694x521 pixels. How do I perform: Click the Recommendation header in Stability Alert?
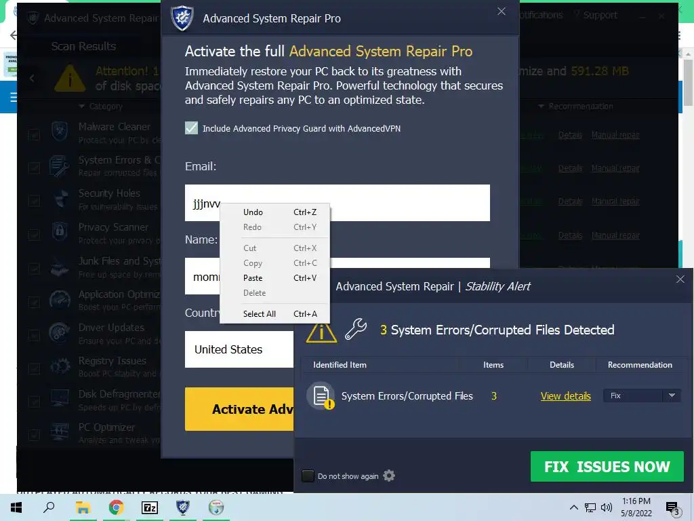coord(640,365)
